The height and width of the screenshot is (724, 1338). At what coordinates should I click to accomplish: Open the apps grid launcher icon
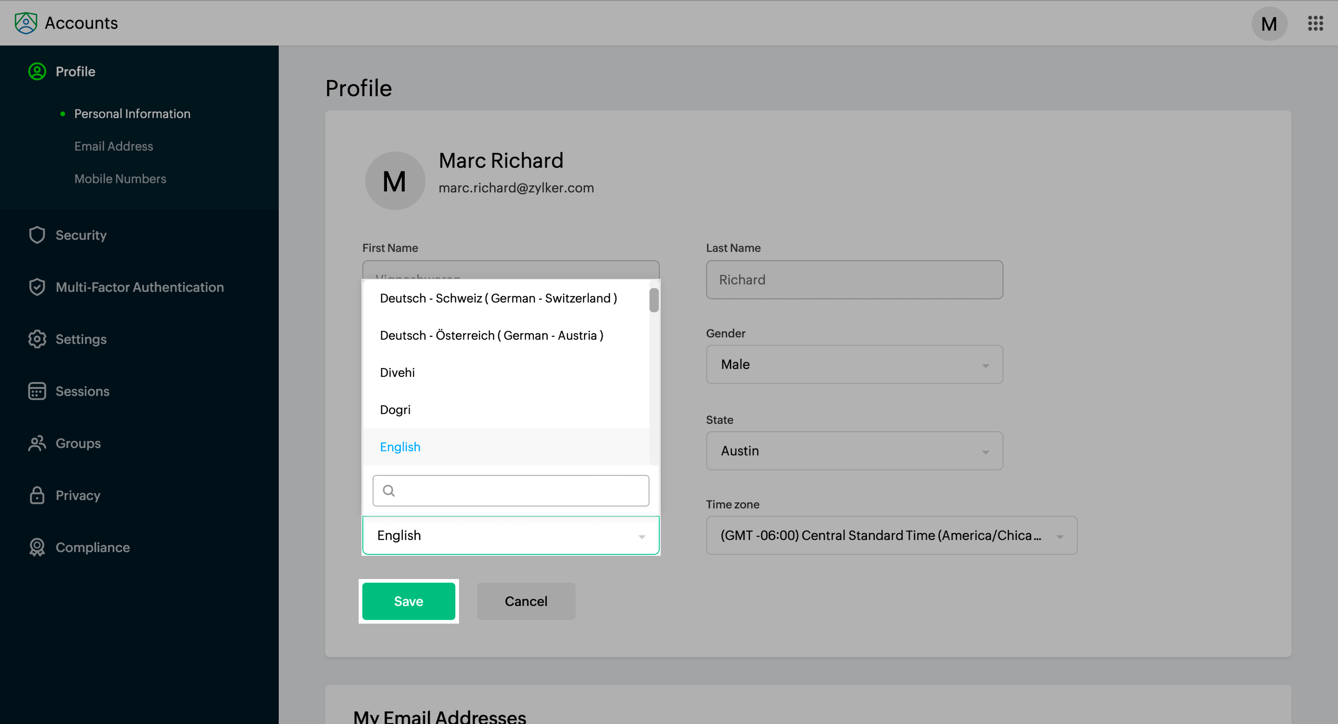(x=1315, y=23)
